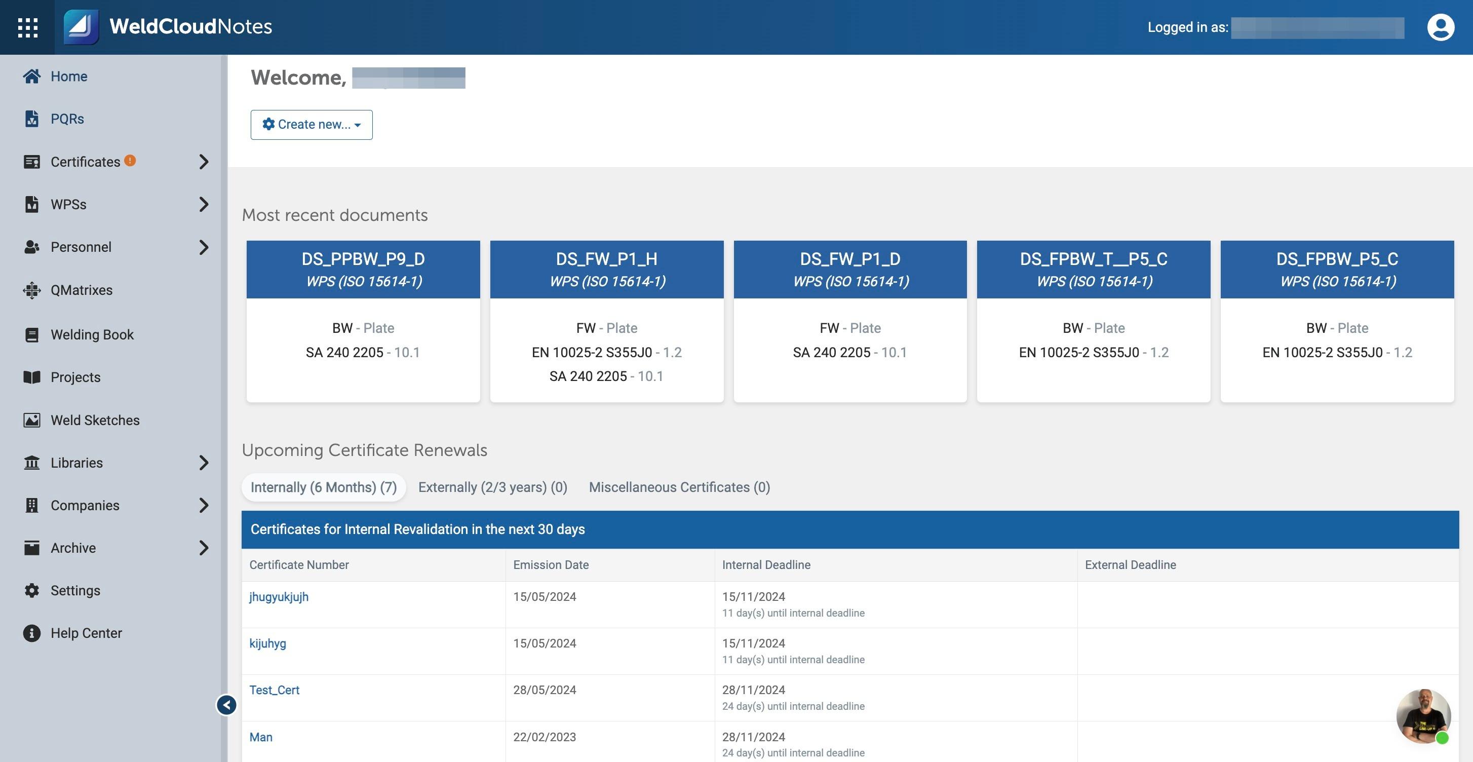Viewport: 1473px width, 762px height.
Task: Expand the Archive submenu chevron
Action: (x=204, y=548)
